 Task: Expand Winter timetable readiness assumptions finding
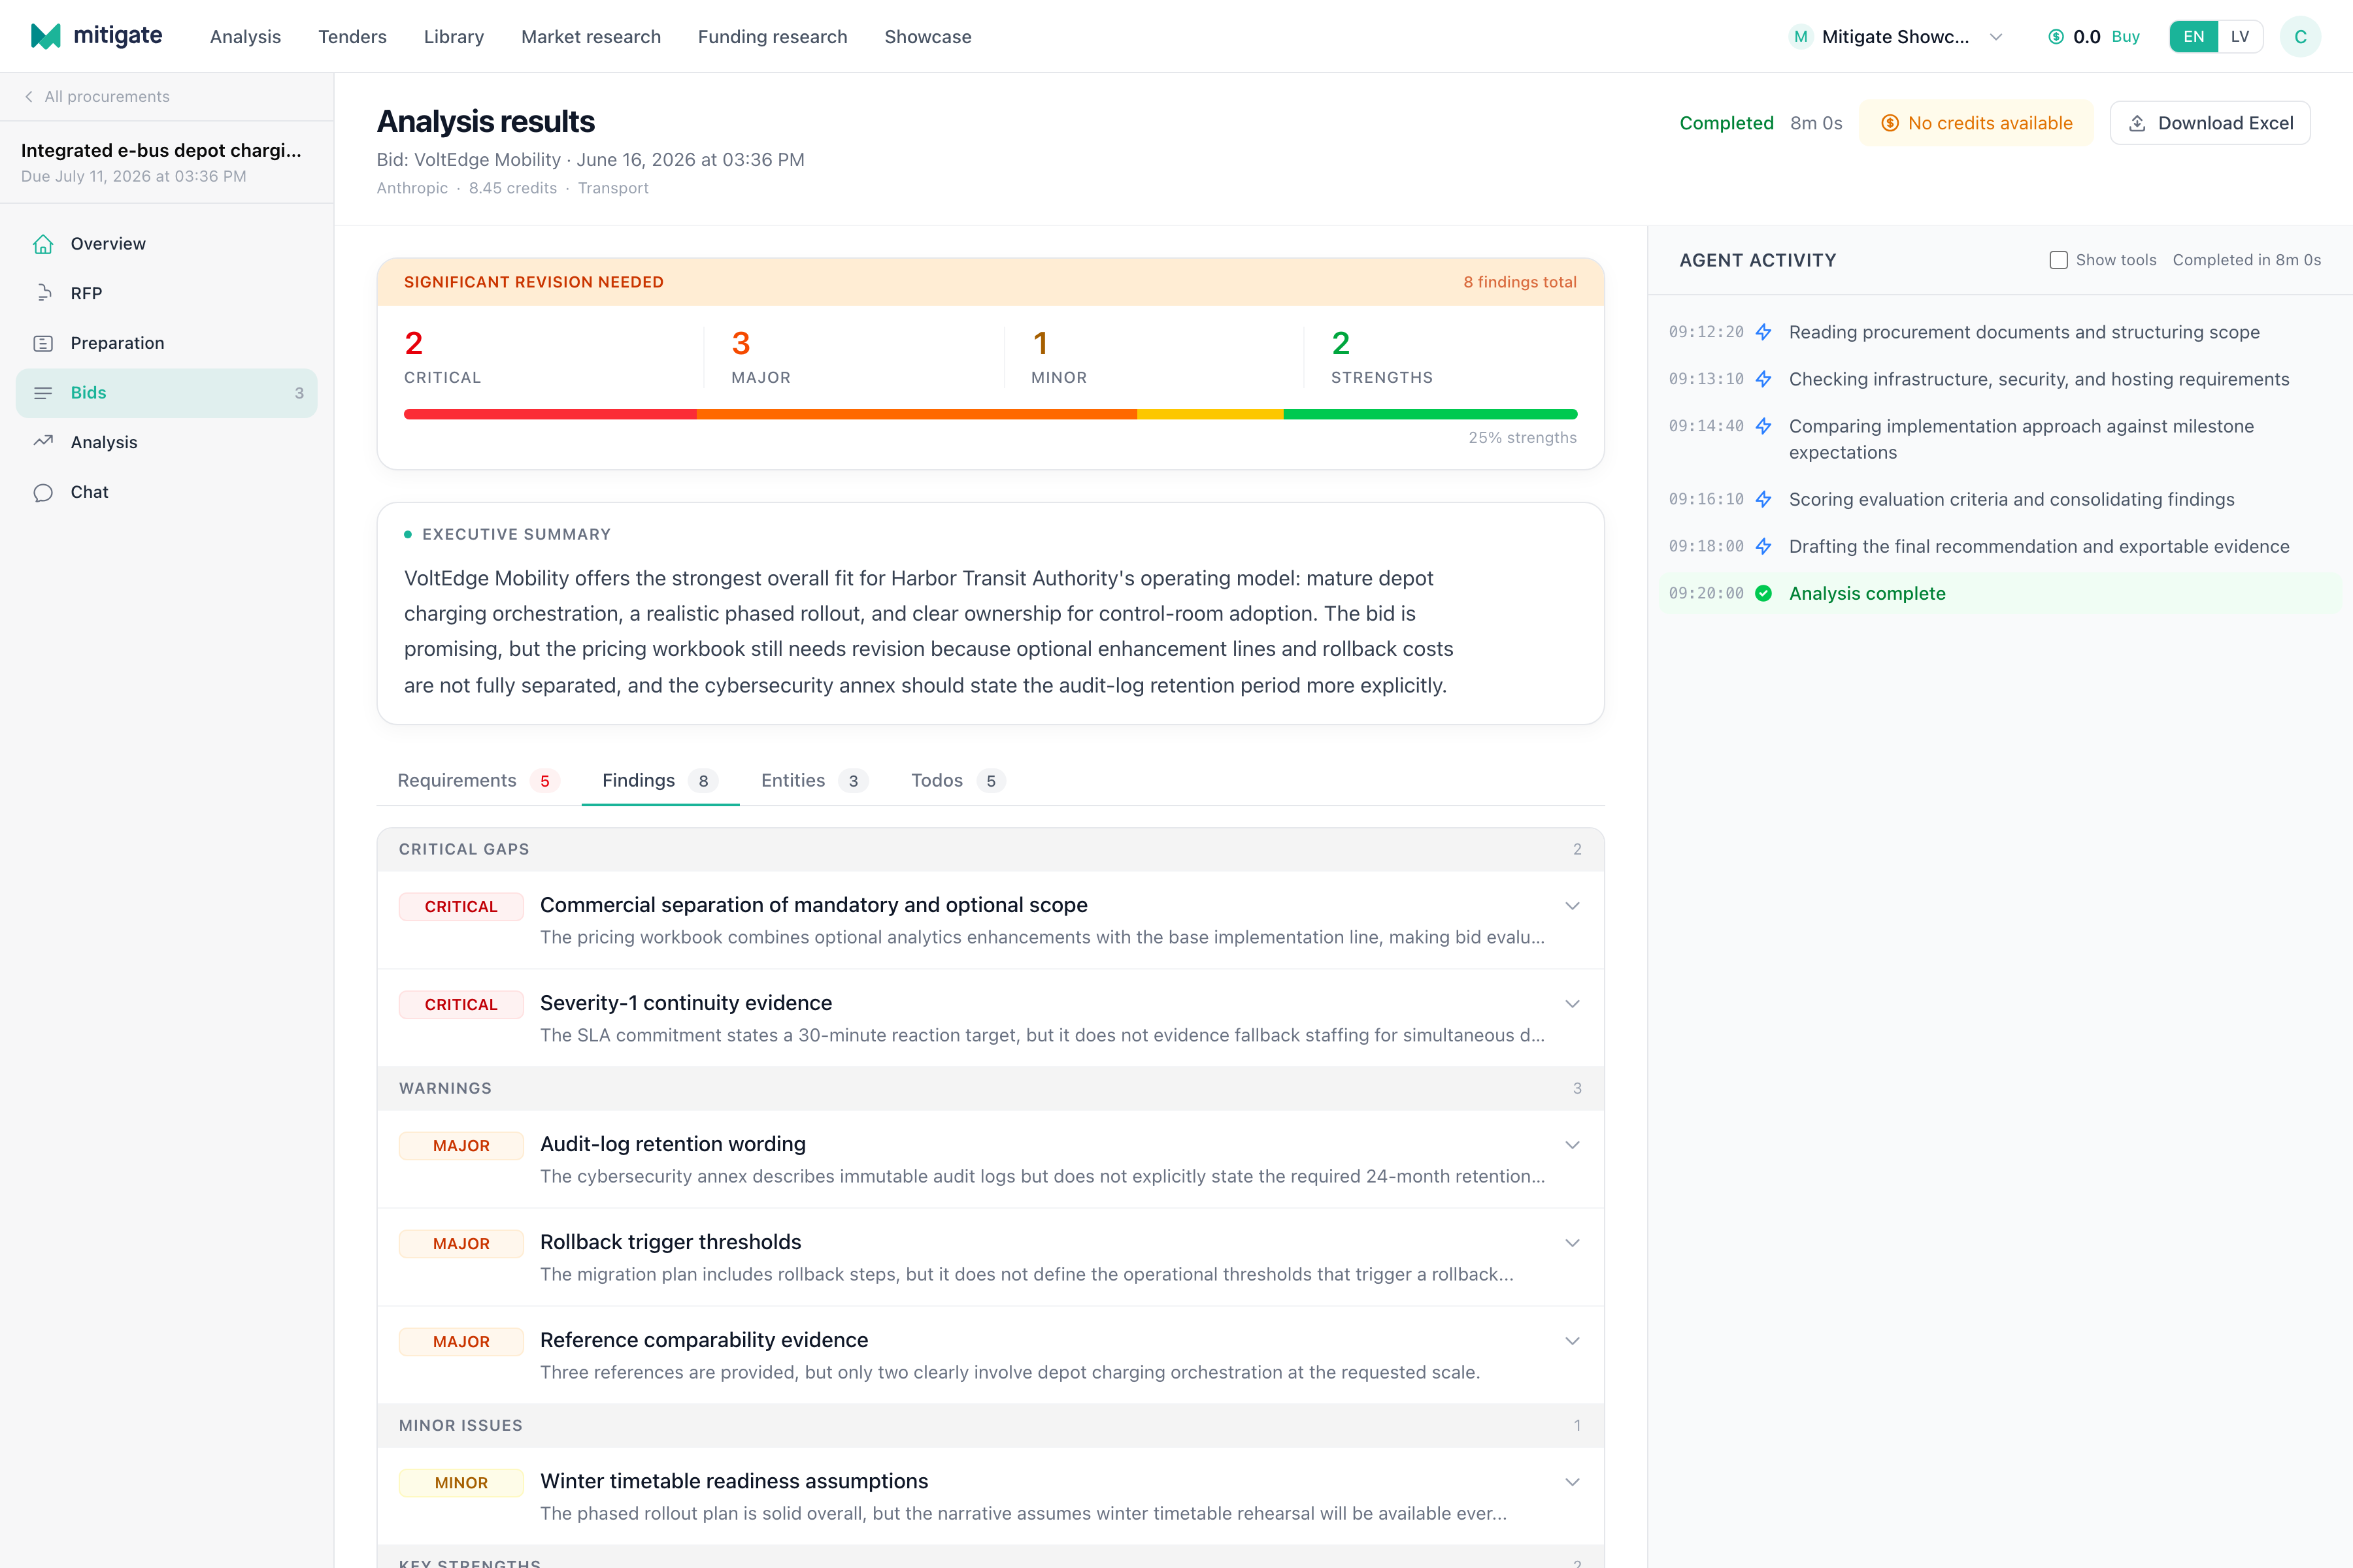[x=1572, y=1482]
